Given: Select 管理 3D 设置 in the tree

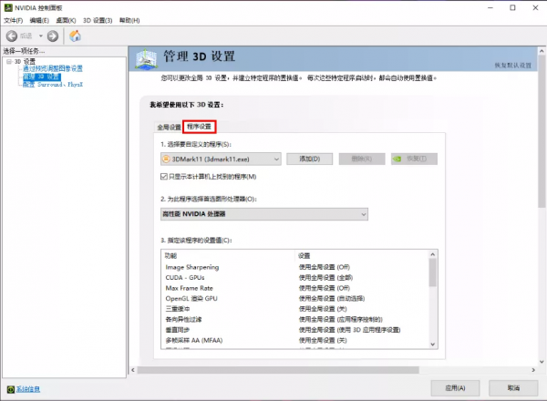Looking at the screenshot, I should [42, 77].
